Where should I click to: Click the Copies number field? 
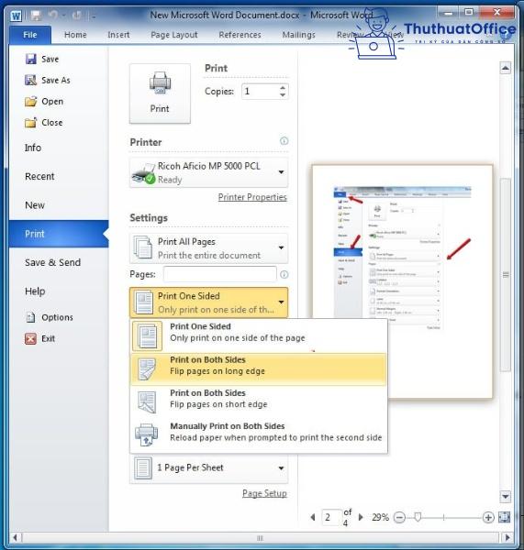[x=261, y=92]
